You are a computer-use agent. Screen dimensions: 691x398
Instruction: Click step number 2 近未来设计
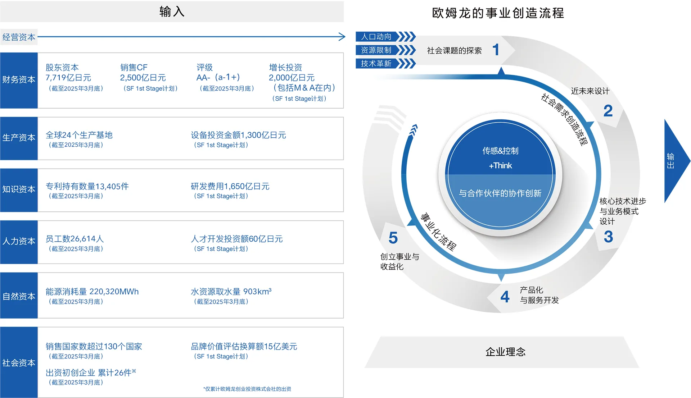tap(608, 111)
